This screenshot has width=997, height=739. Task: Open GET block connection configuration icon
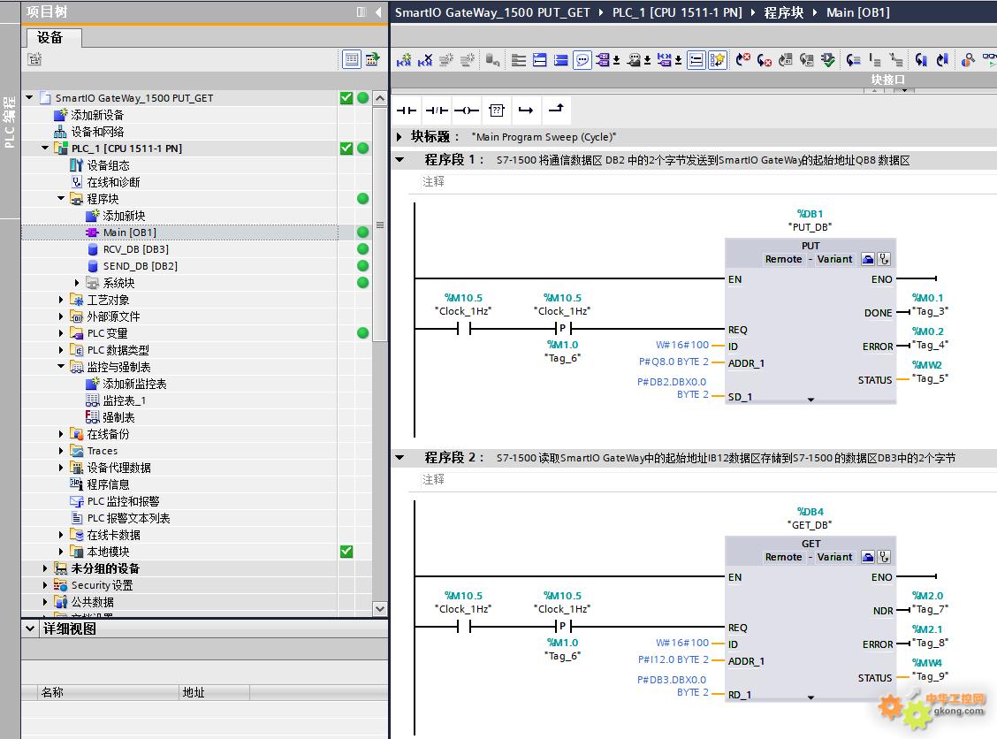pyautogui.click(x=868, y=557)
